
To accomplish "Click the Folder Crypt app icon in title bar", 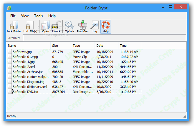I will 9,8.
